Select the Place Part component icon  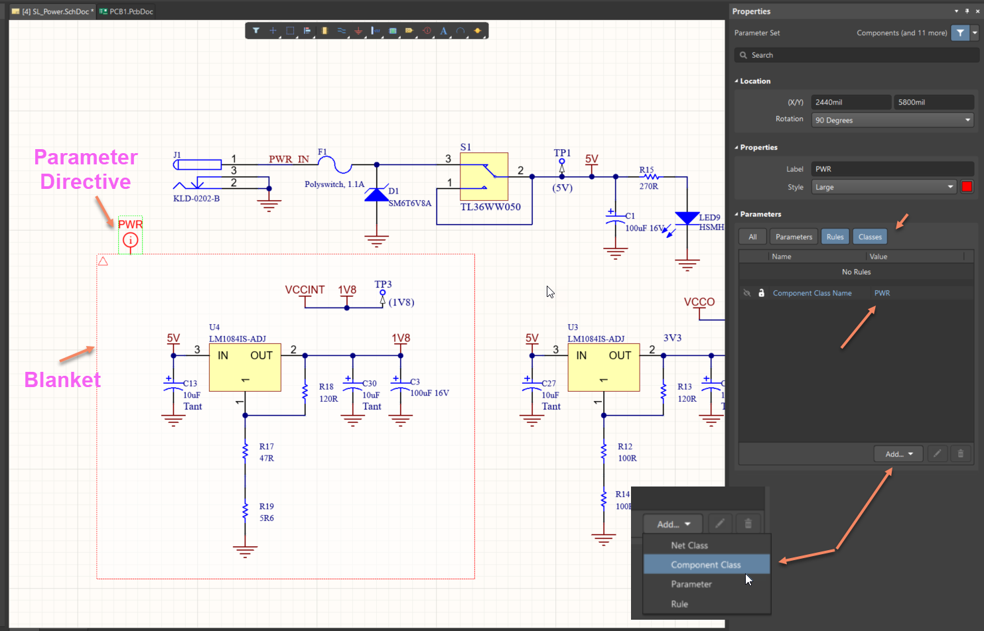(x=324, y=30)
